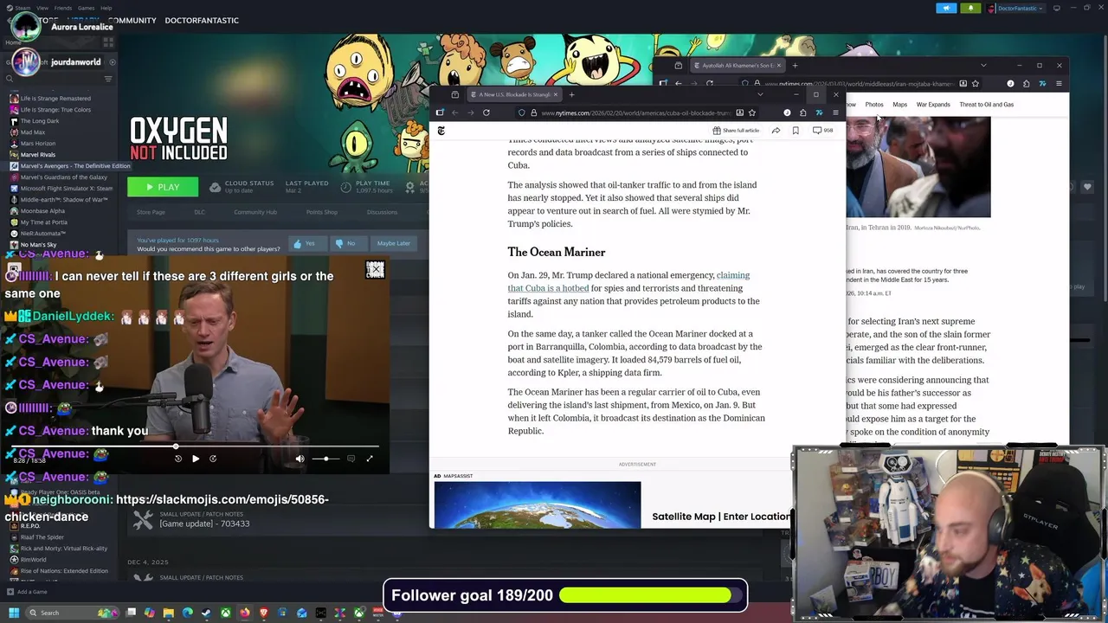Click the NYT logo in article header
Screen dimensions: 1108x623
pos(441,131)
